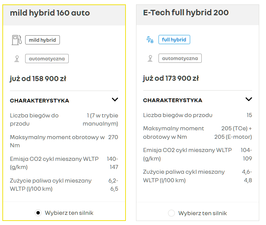Collapse Charakterystyka chevron in mild hybrid card
The image size is (266, 225).
pyautogui.click(x=115, y=99)
